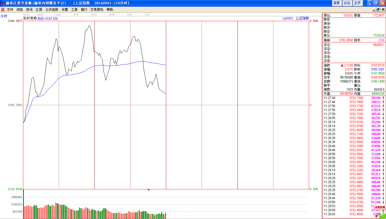Click the 分时 label at top left
386x219 pixels.
[4, 16]
